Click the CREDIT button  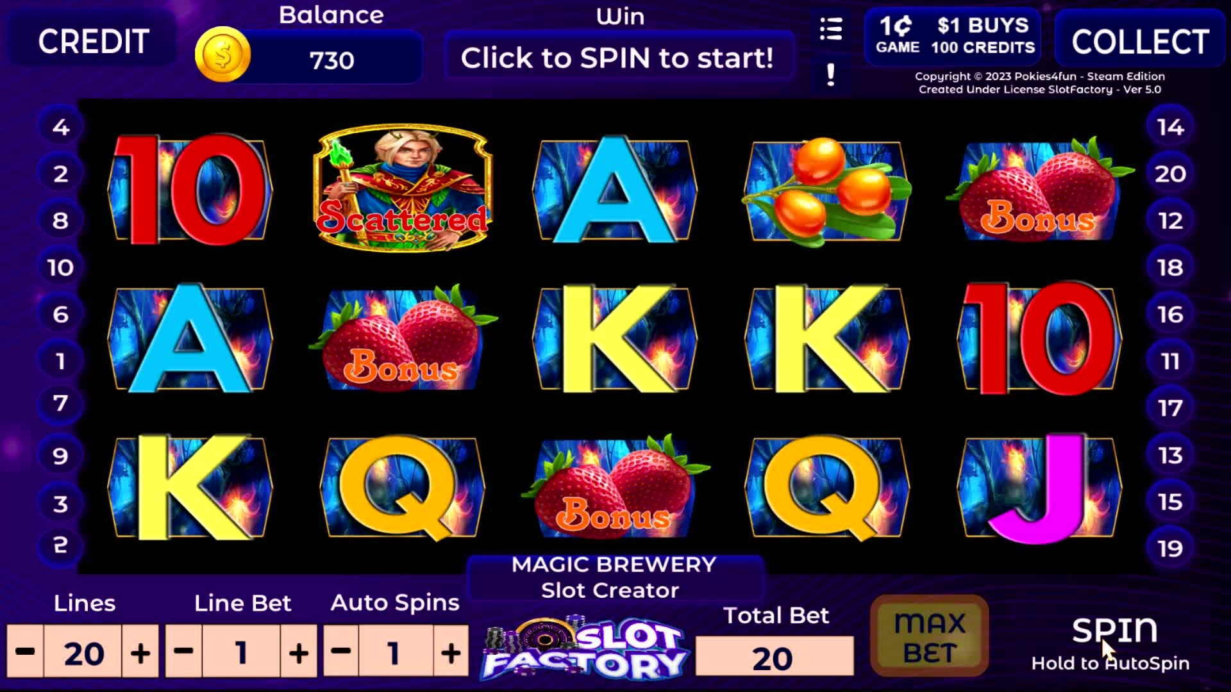click(94, 42)
